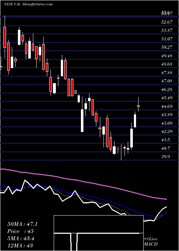Click the MACD histogram dip in bottom panel
Viewport: 179px width, 251px height.
74,242
